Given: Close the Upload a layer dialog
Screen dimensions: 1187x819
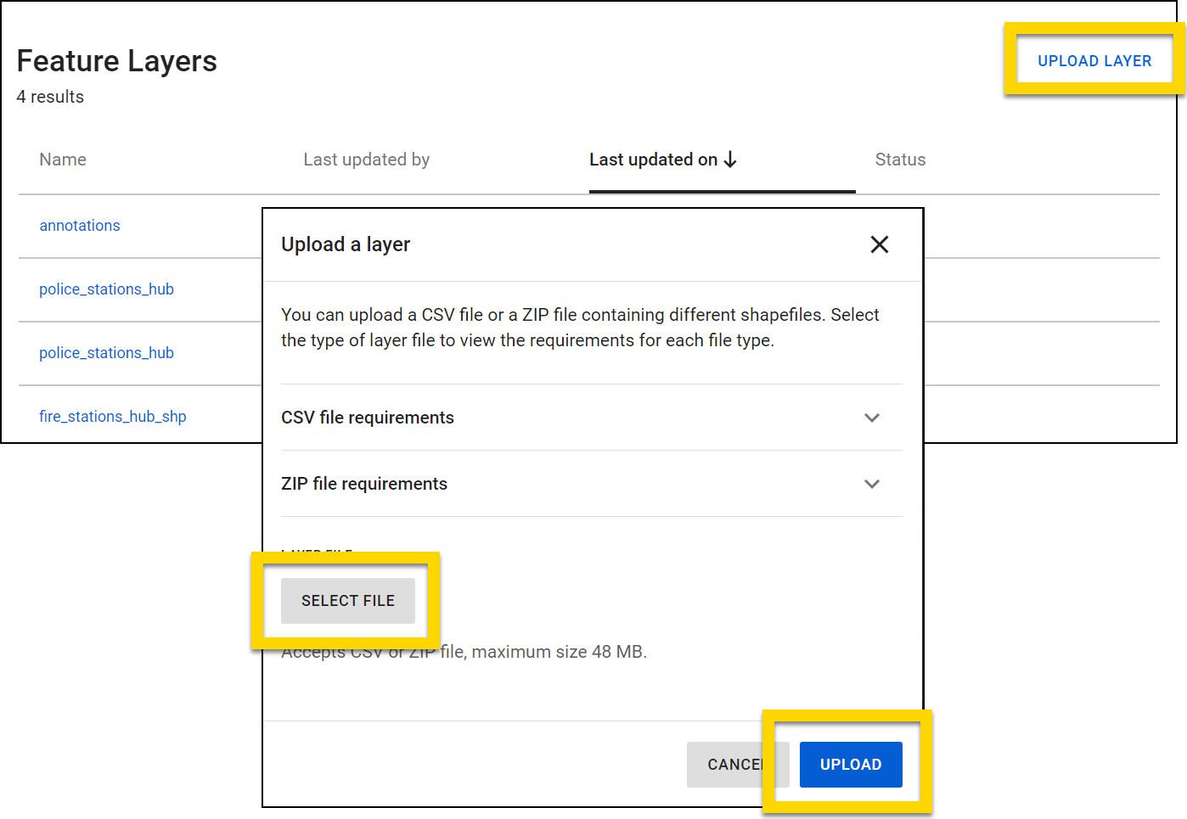Looking at the screenshot, I should pyautogui.click(x=879, y=244).
